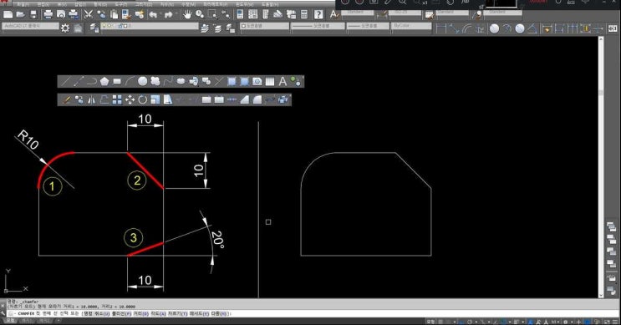Image resolution: width=621 pixels, height=325 pixels.
Task: Select the Revision Cloud tool
Action: click(x=155, y=82)
